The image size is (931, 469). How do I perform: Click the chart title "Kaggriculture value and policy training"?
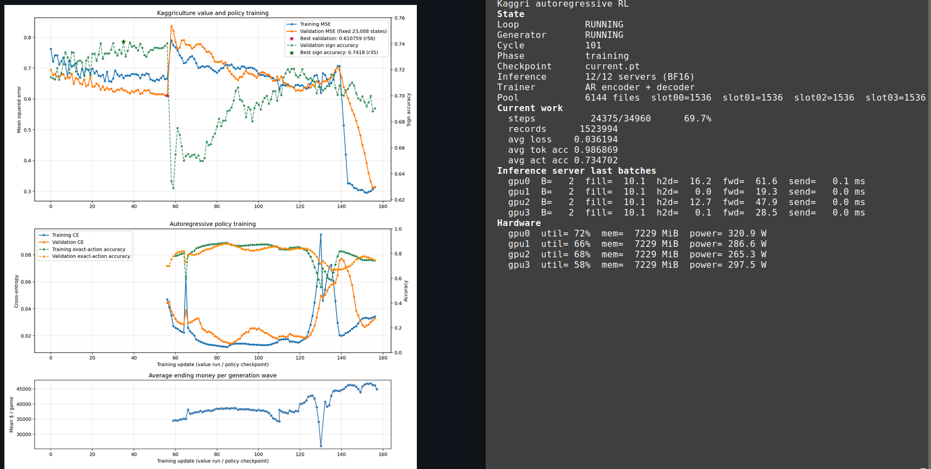(213, 13)
